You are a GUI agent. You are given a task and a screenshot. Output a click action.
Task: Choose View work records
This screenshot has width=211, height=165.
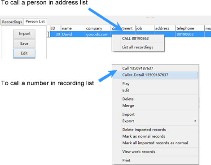(x=155, y=152)
